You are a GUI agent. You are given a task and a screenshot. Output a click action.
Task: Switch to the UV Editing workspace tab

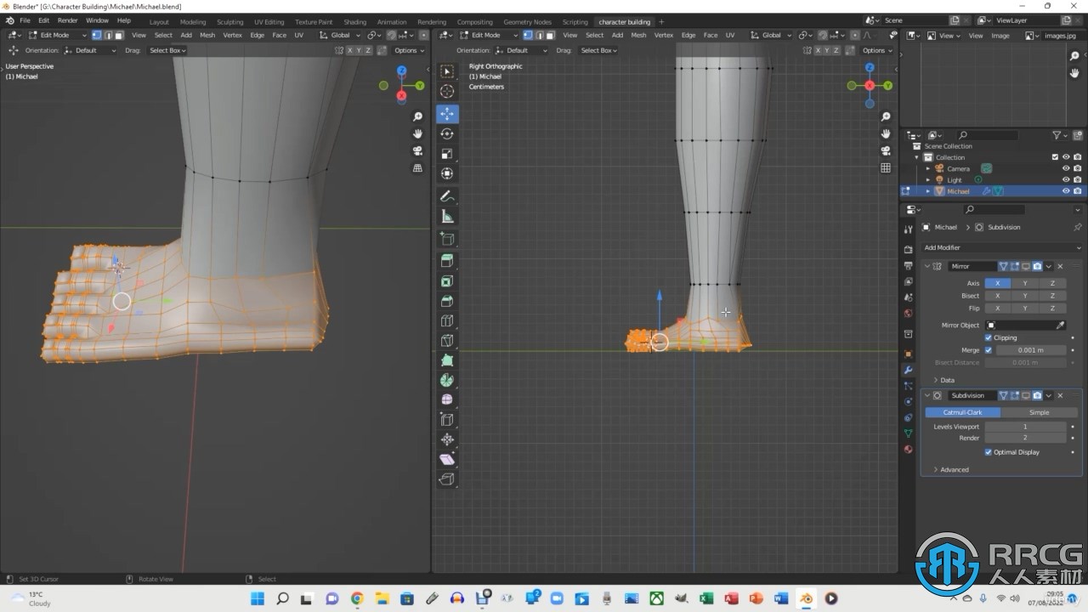269,21
